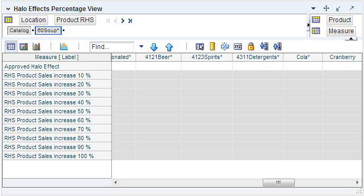Select RHS Product Sales increase 10 % row

click(57, 75)
